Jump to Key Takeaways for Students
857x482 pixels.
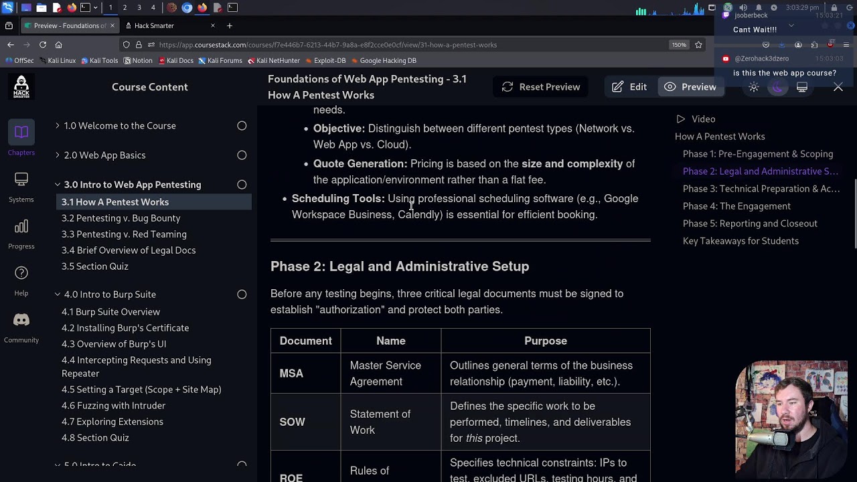[741, 241]
